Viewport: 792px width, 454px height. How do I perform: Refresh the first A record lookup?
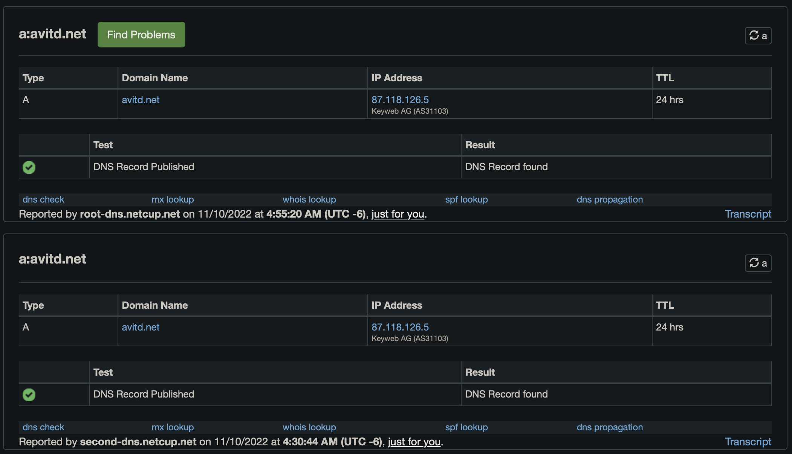pos(758,36)
